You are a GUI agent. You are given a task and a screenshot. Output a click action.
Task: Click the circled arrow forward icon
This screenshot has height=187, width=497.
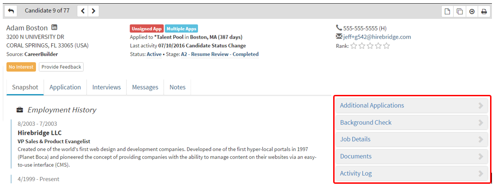tap(472, 12)
